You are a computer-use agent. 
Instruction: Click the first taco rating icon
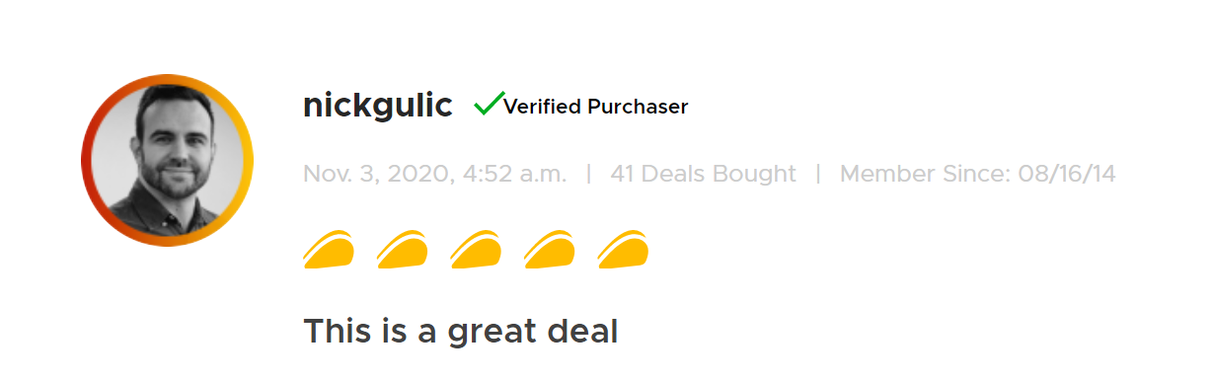point(328,249)
